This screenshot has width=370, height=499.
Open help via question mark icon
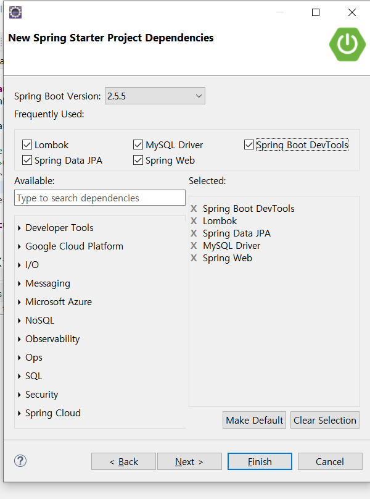pyautogui.click(x=20, y=461)
